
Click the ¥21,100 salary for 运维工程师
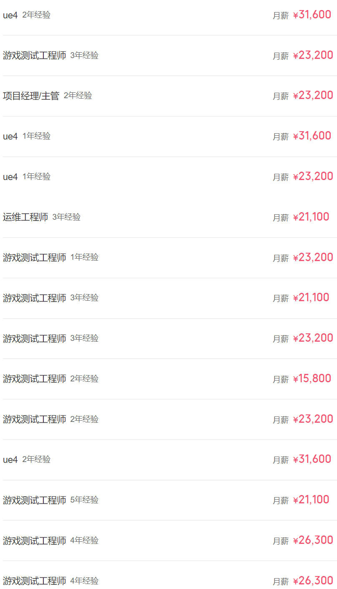(x=311, y=217)
